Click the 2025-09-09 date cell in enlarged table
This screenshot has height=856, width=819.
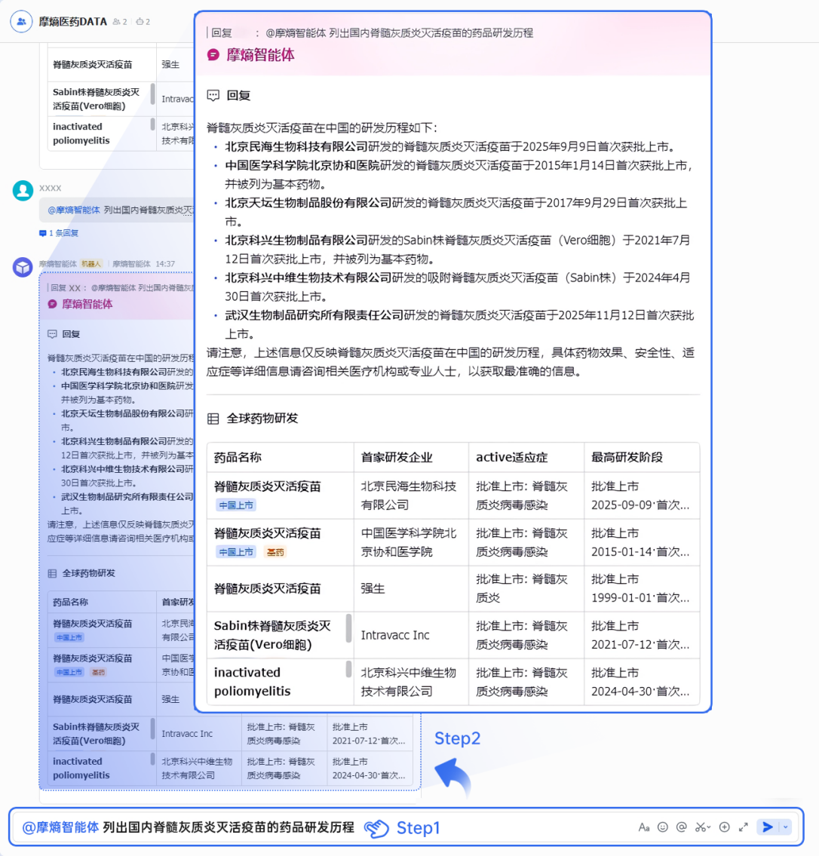coord(642,495)
